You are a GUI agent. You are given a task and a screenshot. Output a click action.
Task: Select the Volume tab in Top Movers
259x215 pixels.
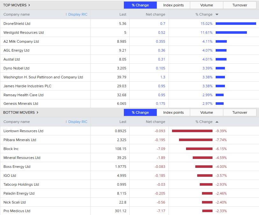tap(206, 5)
